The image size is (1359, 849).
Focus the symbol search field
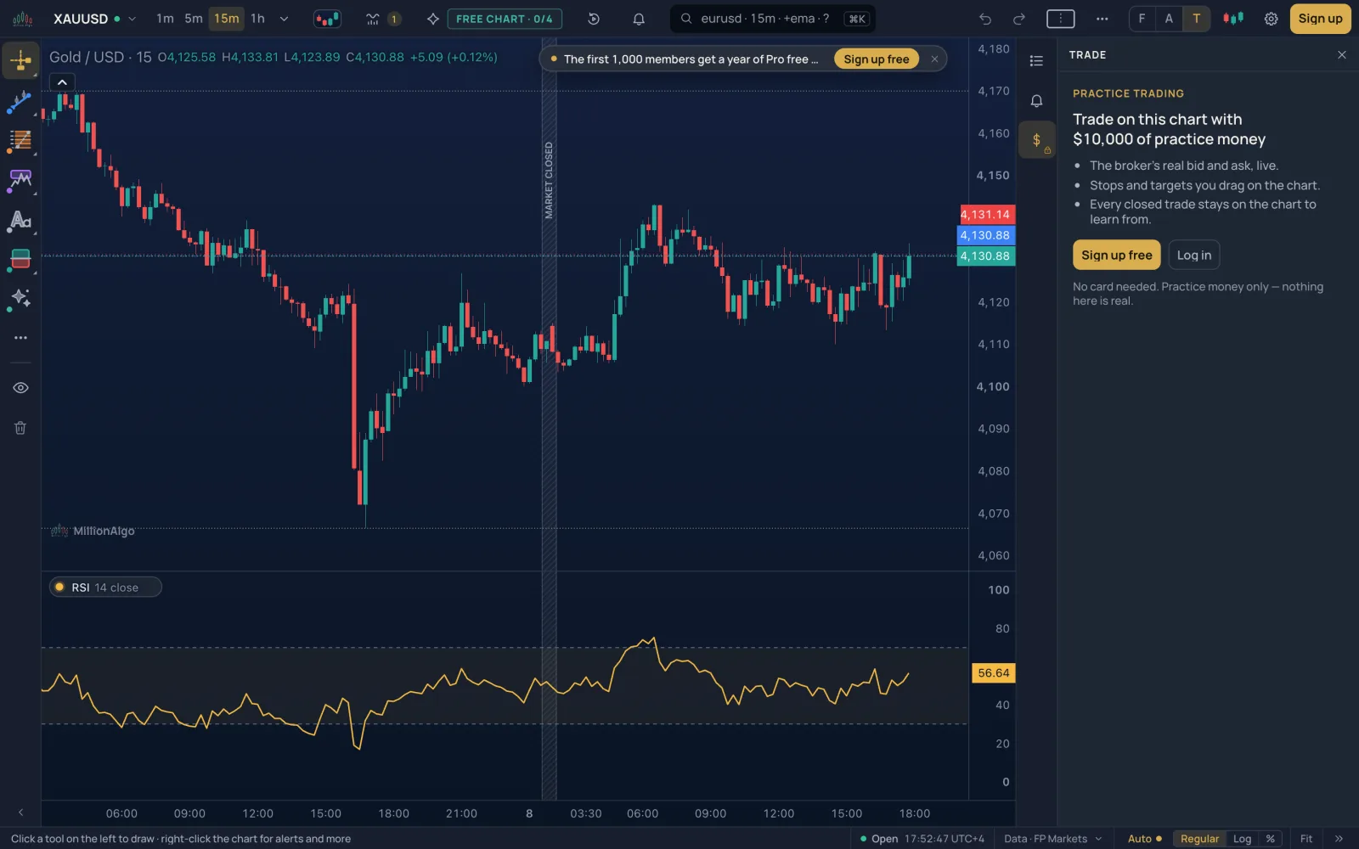773,19
